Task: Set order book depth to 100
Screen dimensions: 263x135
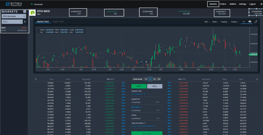Action: pyautogui.click(x=159, y=79)
